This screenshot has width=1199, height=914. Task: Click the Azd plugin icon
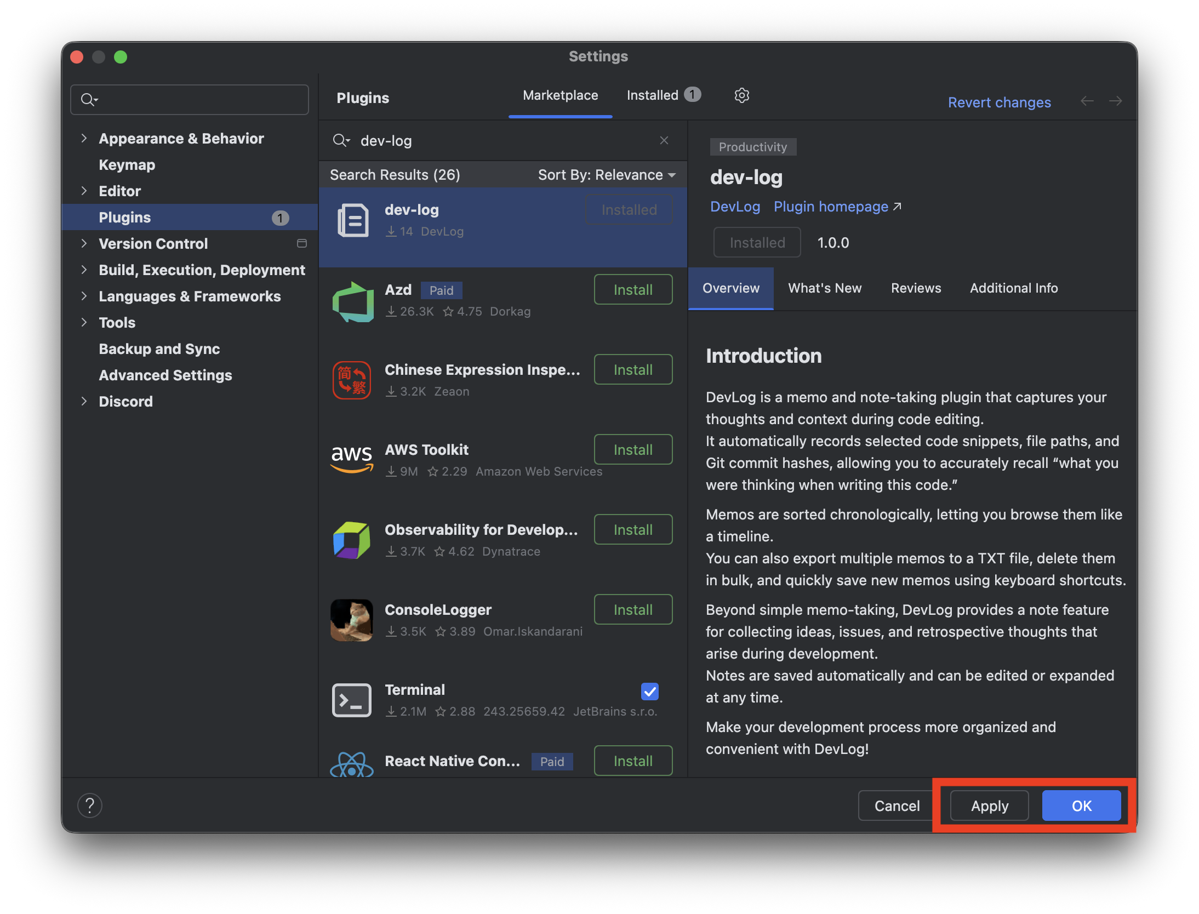[352, 301]
